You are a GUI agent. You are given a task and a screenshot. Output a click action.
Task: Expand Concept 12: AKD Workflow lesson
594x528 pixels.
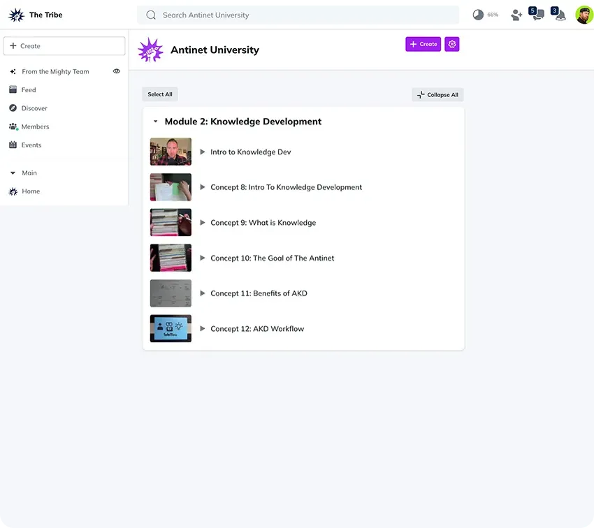point(202,328)
